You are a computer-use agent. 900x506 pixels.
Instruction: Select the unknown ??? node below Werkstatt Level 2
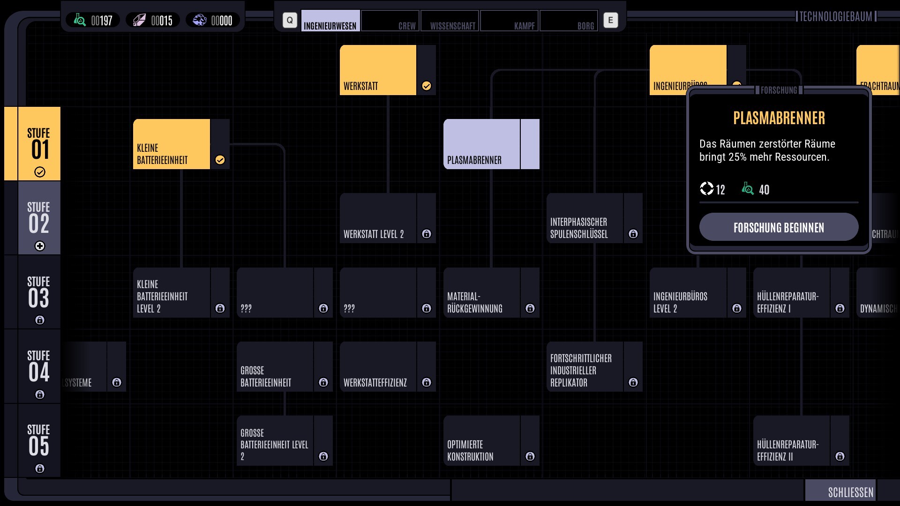coord(388,293)
